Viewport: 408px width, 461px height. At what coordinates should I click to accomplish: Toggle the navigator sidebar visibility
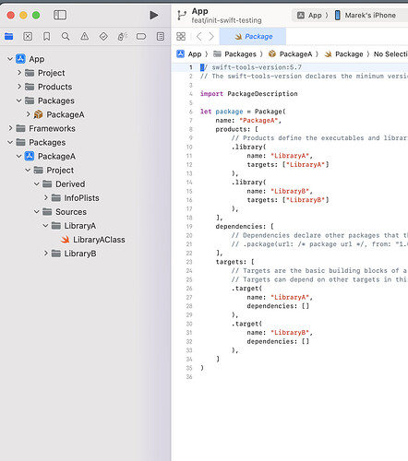tap(60, 15)
